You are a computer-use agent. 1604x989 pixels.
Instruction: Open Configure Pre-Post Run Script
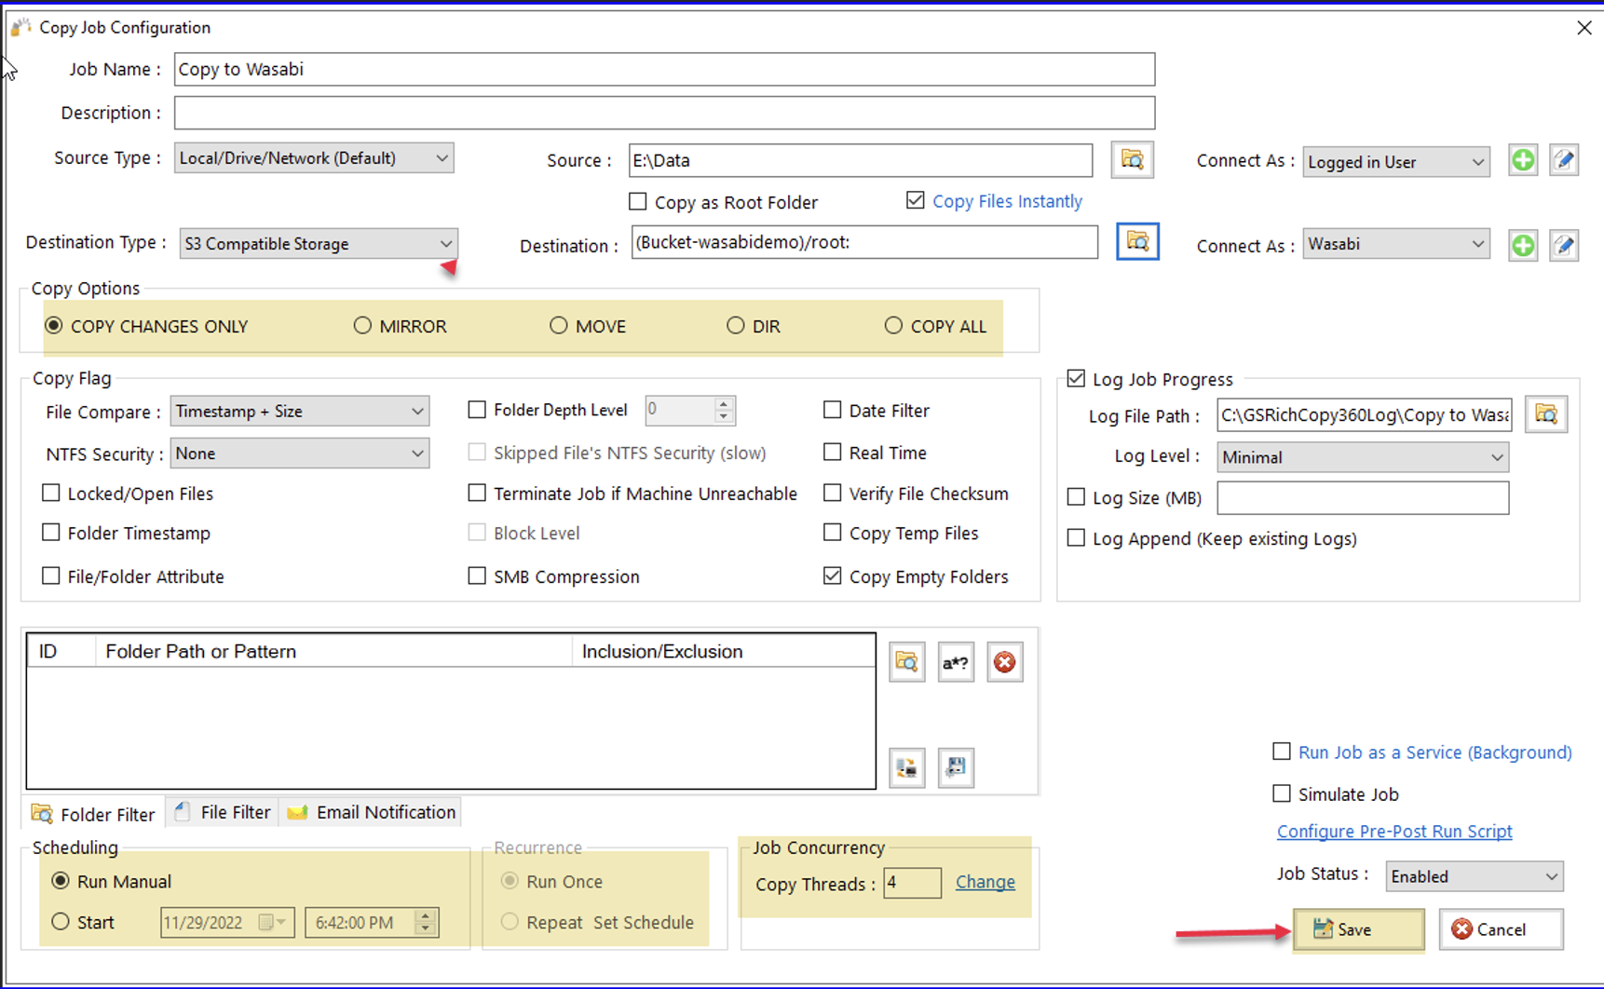tap(1394, 831)
